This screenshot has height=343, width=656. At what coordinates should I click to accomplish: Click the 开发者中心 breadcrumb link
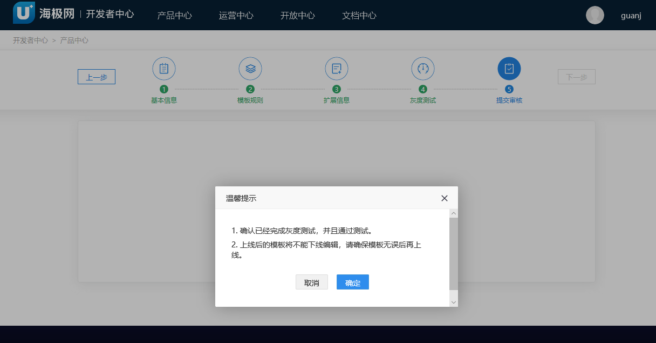click(x=30, y=41)
